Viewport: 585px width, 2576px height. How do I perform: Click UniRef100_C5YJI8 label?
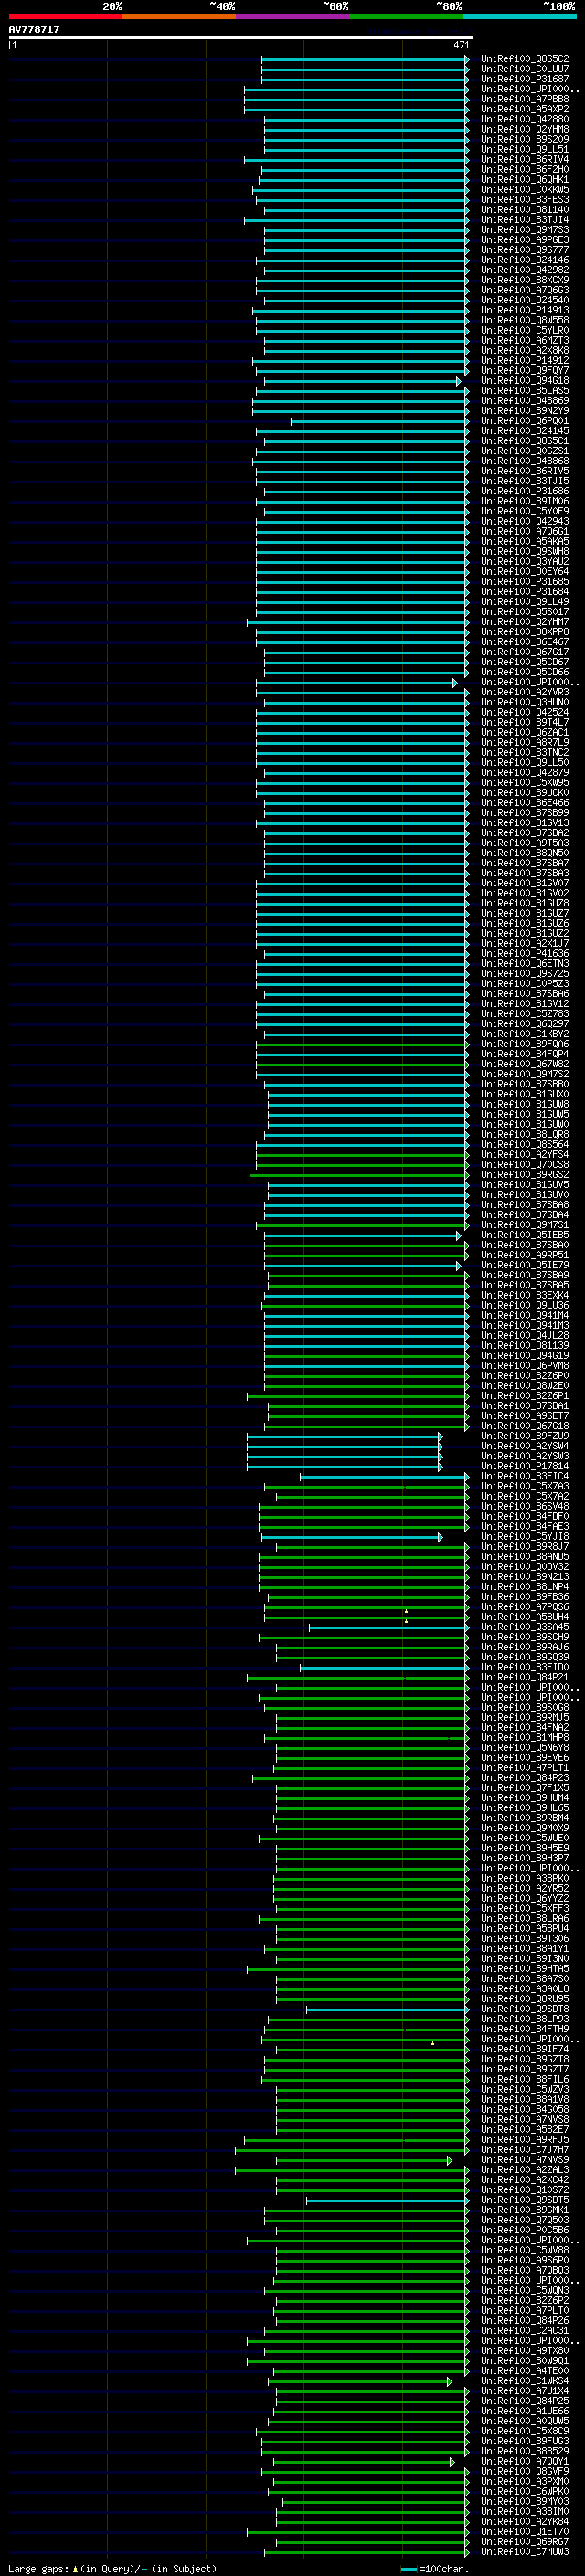[x=524, y=1537]
